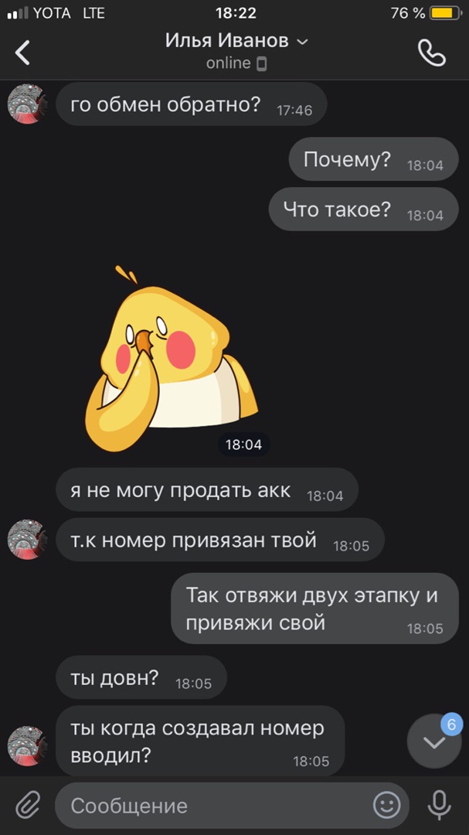Open the emoji and sticker picker
The image size is (469, 835).
[x=386, y=805]
